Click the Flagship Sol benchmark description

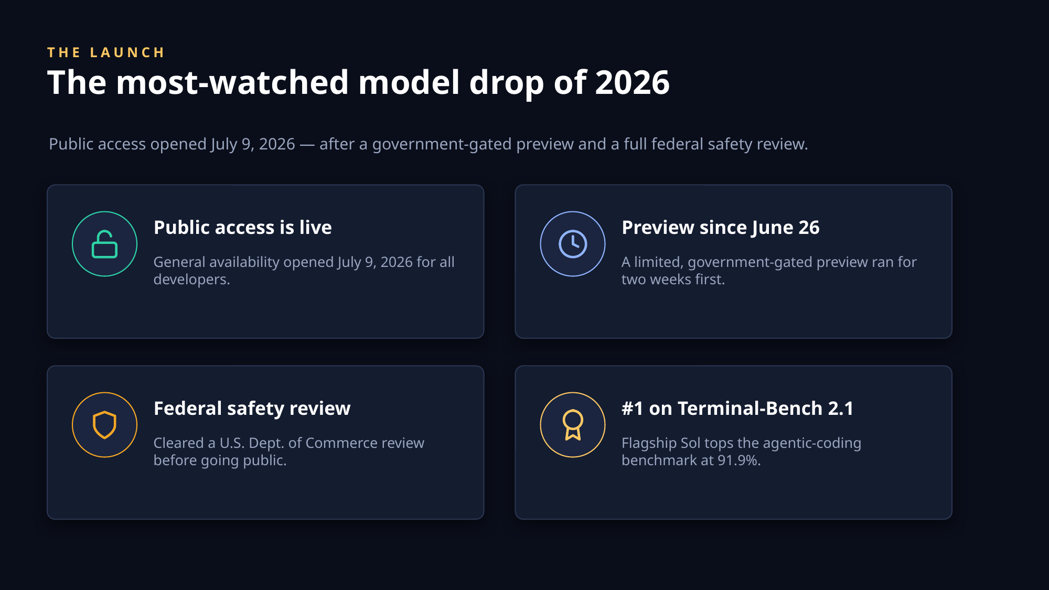click(x=741, y=452)
